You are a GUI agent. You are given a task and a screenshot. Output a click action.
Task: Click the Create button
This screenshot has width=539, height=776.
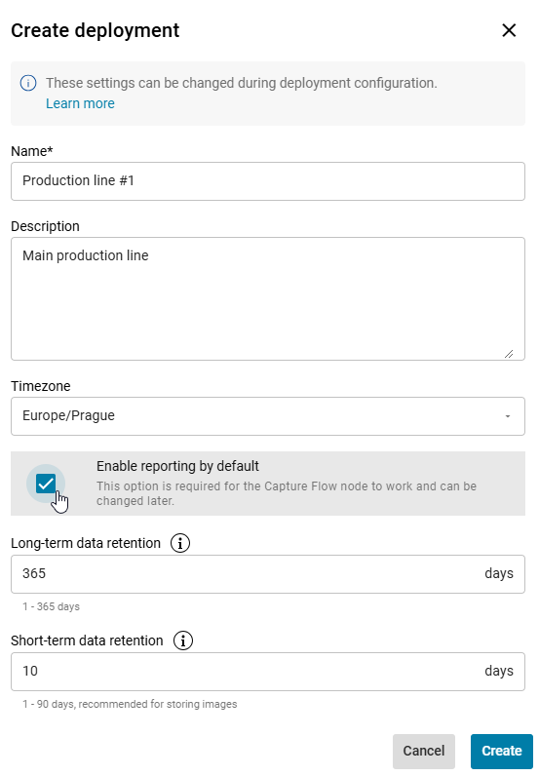(502, 752)
